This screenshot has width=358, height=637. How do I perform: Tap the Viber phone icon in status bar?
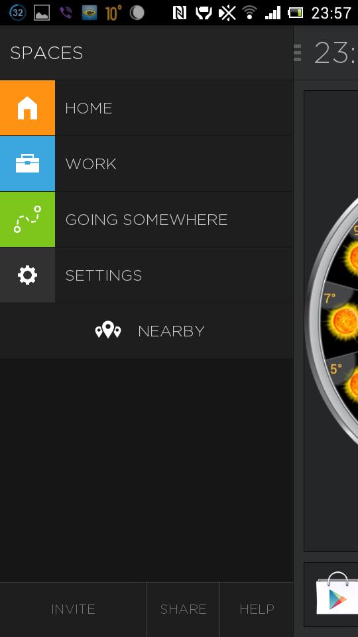[66, 13]
